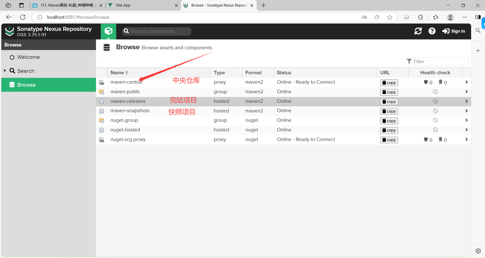Click nuget-hosted repository icon
Screen dimensions: 485x258
[x=102, y=130]
